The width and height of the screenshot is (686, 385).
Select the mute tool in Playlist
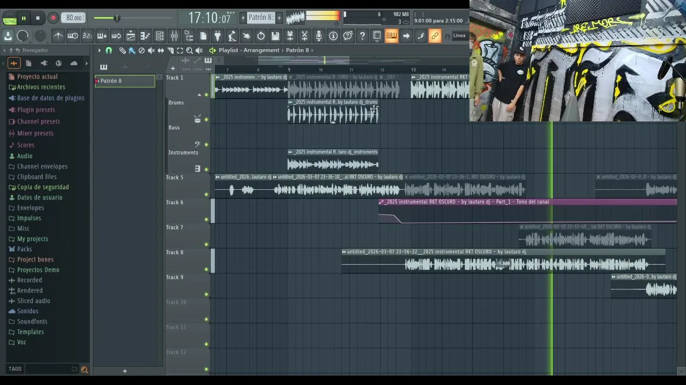151,50
